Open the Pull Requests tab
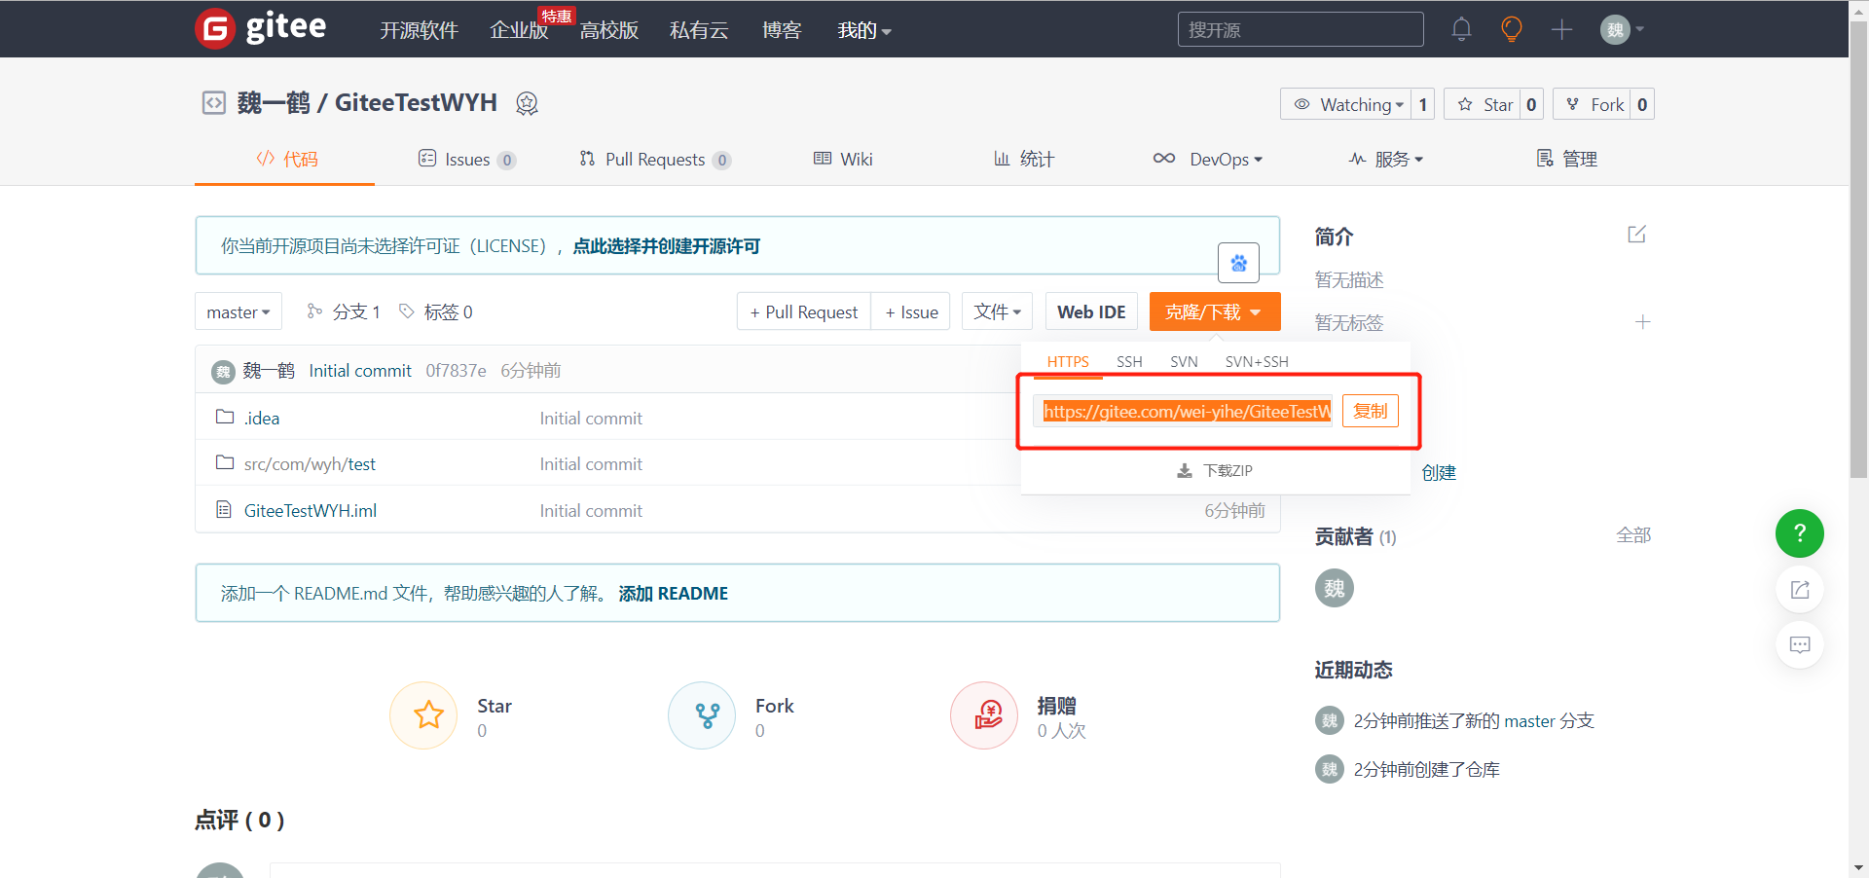The image size is (1869, 878). point(655,159)
